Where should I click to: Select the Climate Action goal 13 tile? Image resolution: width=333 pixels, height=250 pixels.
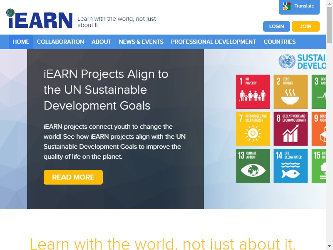pyautogui.click(x=253, y=166)
